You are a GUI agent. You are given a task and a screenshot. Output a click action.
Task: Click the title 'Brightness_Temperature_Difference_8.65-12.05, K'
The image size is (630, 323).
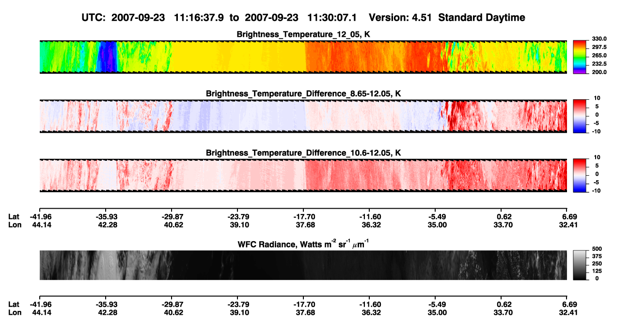pyautogui.click(x=303, y=93)
